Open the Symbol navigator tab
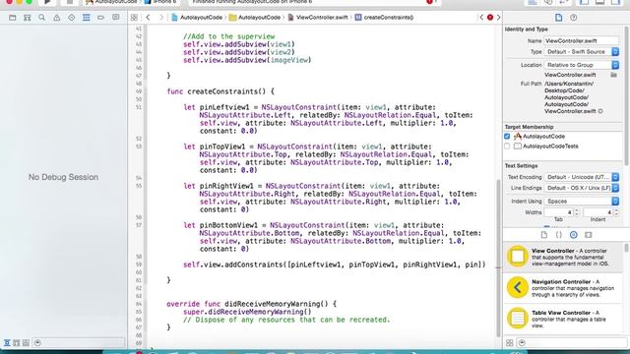630x354 pixels. click(x=27, y=18)
